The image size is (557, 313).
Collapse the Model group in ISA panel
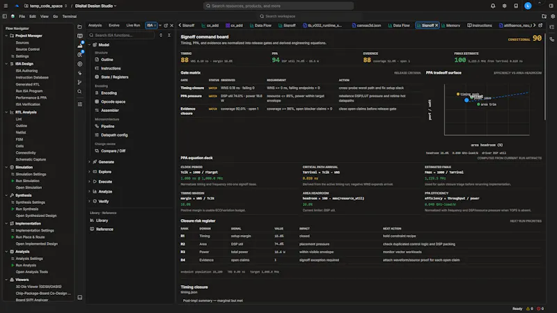pyautogui.click(x=90, y=45)
